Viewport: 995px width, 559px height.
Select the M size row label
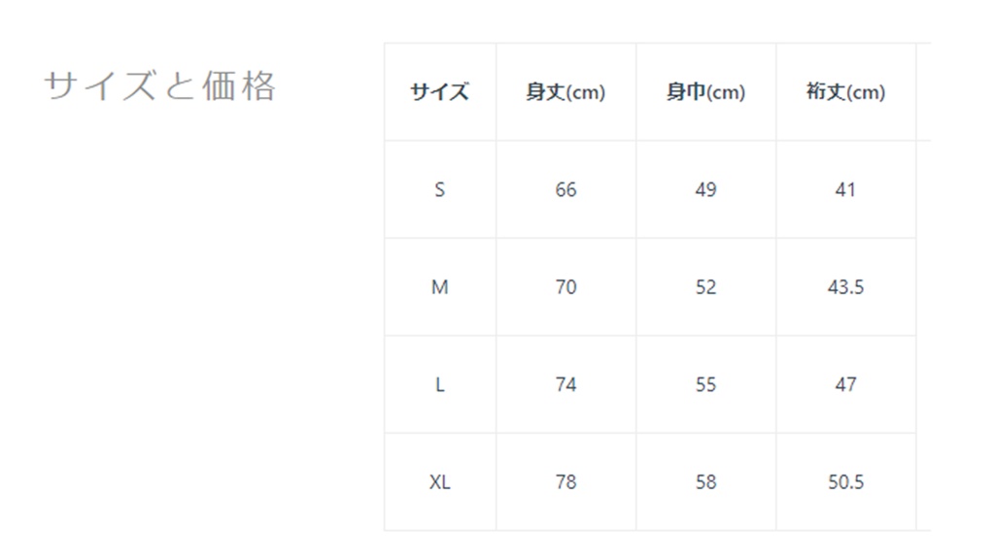point(439,287)
